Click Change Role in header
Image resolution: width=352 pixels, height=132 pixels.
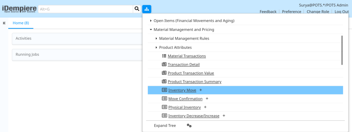coord(318,12)
